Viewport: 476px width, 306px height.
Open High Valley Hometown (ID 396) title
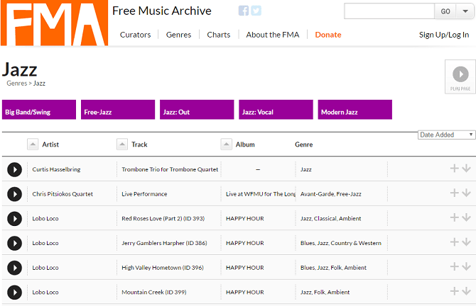coord(163,268)
